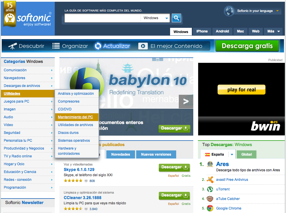The image size is (286, 213).
Task: Switch to the iPhone platform tab
Action: click(202, 31)
